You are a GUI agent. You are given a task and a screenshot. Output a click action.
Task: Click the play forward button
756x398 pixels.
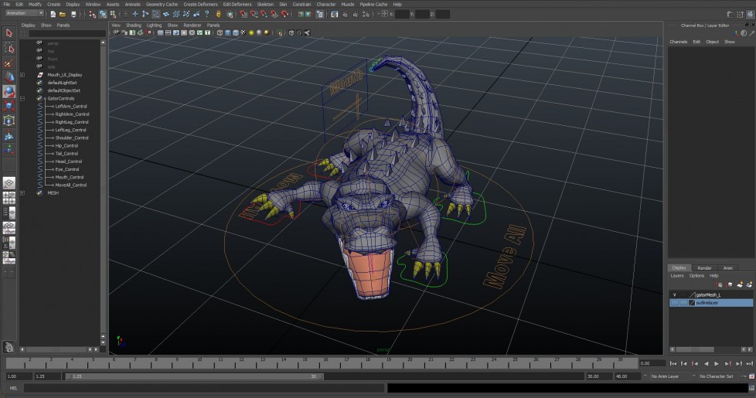point(717,363)
